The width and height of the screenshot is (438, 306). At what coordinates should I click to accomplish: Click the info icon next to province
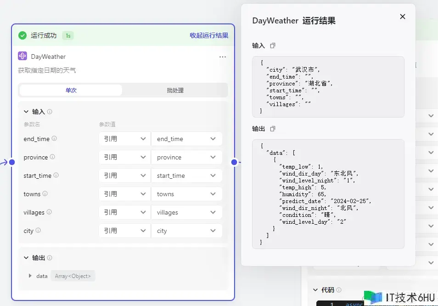tap(52, 157)
